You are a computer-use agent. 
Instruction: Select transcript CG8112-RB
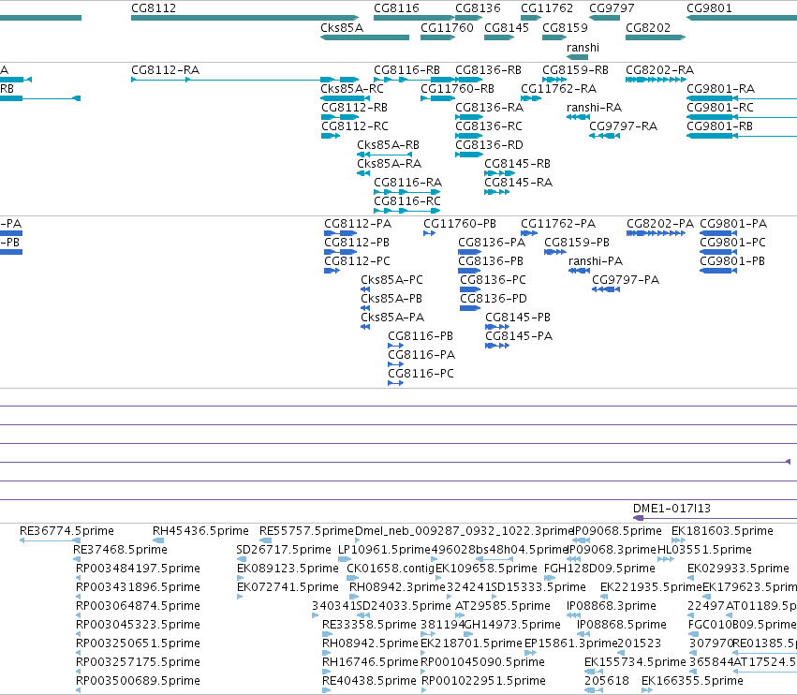coord(340,117)
